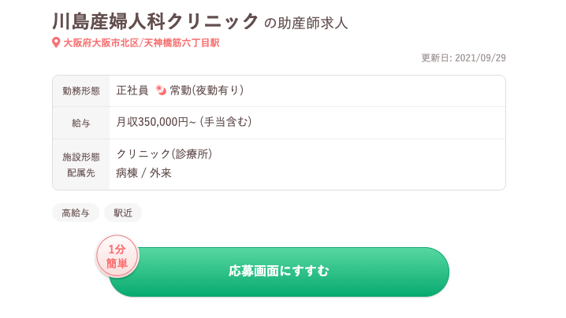Click the 川島産婦人科クリニック title
Screen dimensions: 566x318
[155, 21]
